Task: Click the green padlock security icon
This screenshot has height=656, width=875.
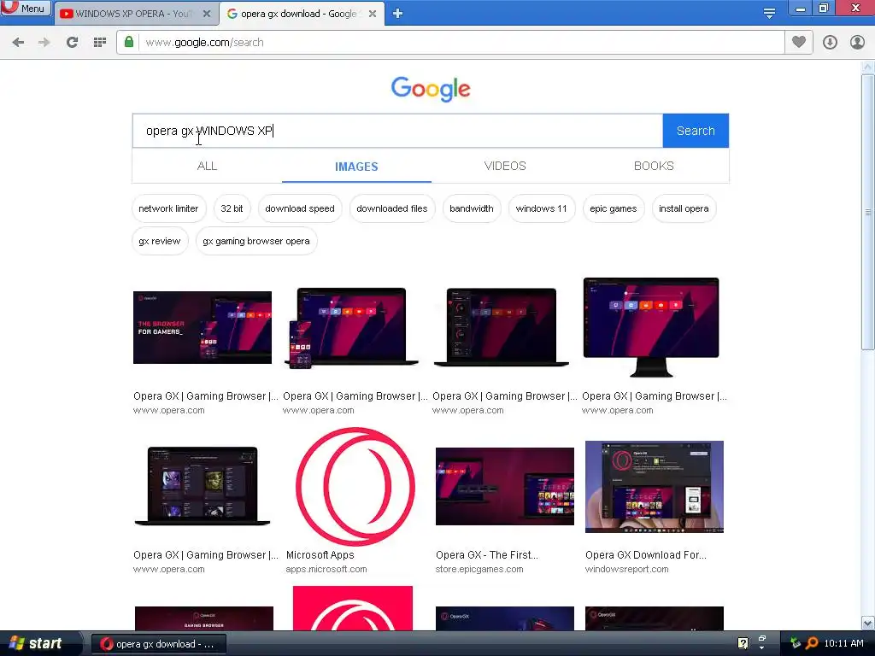Action: point(129,42)
